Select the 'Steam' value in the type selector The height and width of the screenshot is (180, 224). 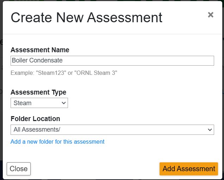[23, 103]
